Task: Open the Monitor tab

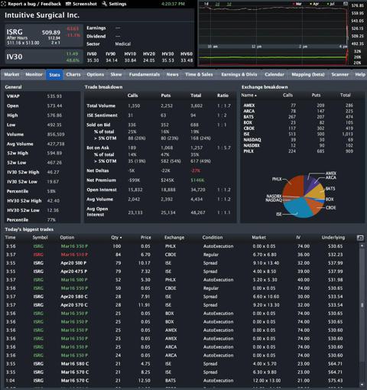Action: coord(34,75)
